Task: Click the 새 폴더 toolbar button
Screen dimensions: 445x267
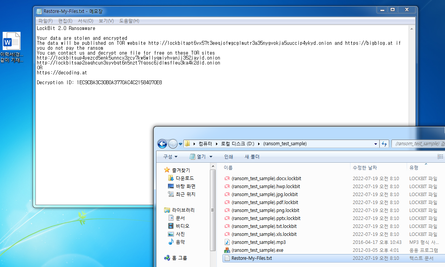Action: coord(252,157)
